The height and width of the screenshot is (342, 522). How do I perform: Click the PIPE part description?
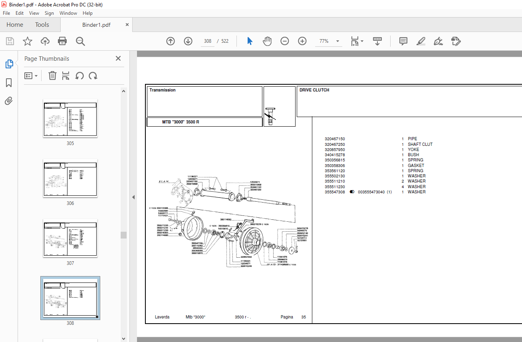412,139
